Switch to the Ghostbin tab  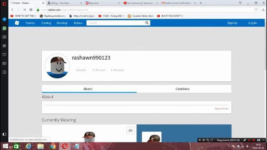(64, 3)
